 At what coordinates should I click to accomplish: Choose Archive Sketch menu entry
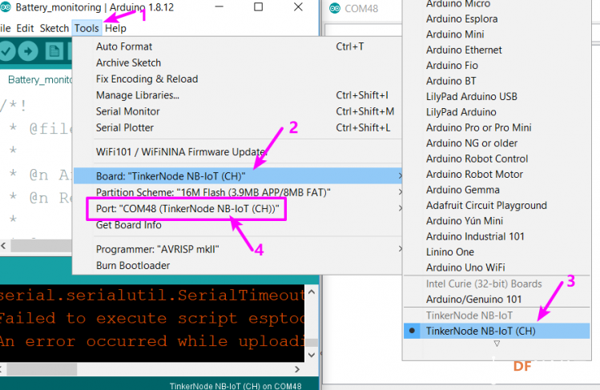237,62
